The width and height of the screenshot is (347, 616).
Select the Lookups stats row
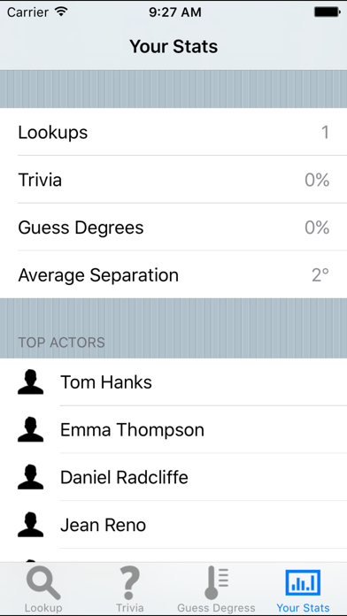coord(173,132)
